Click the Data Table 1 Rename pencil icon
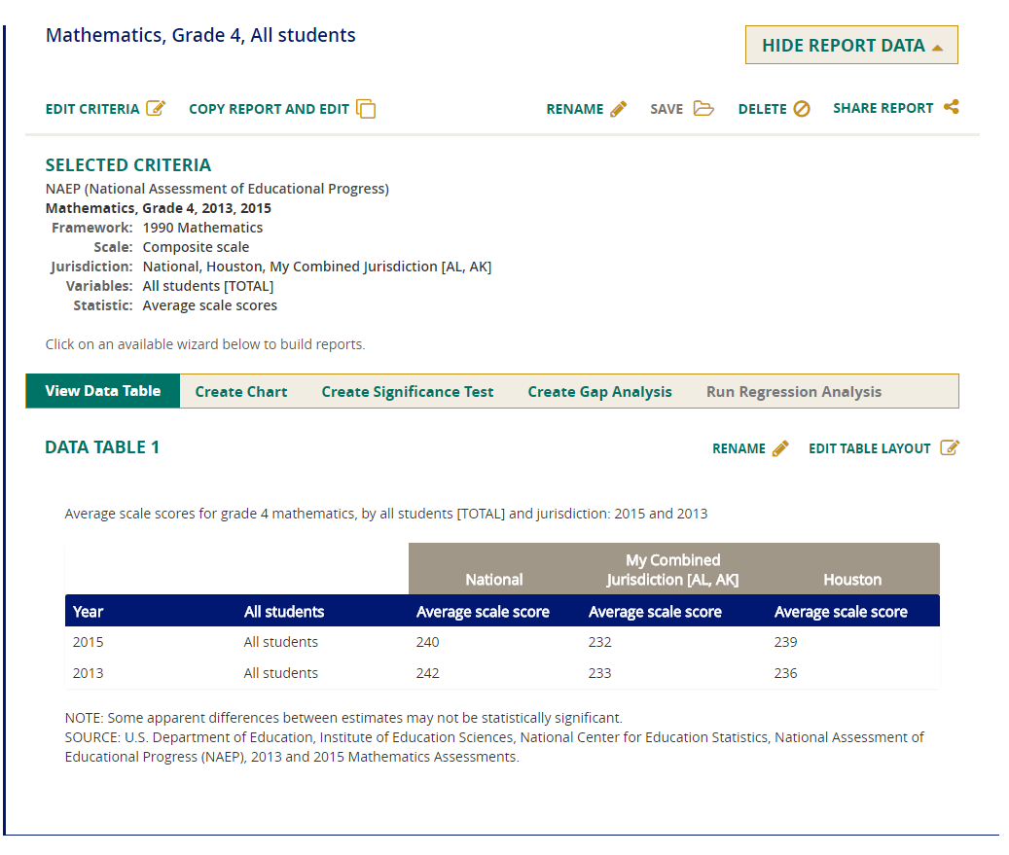 [780, 448]
